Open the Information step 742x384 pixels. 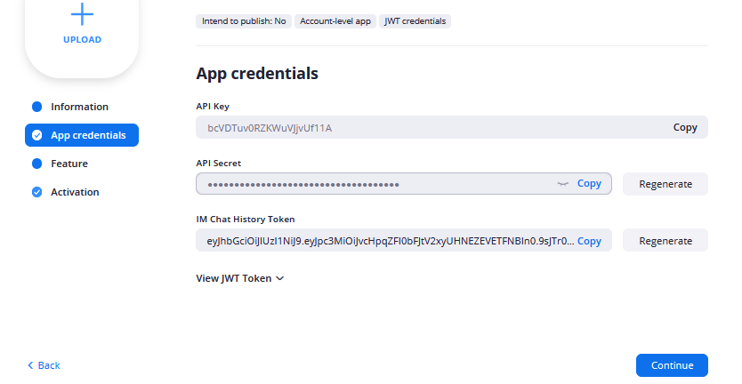click(79, 107)
